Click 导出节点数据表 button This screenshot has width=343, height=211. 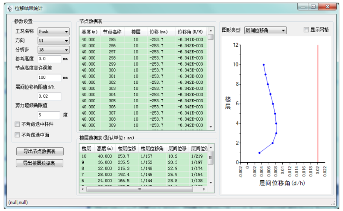[40, 152]
